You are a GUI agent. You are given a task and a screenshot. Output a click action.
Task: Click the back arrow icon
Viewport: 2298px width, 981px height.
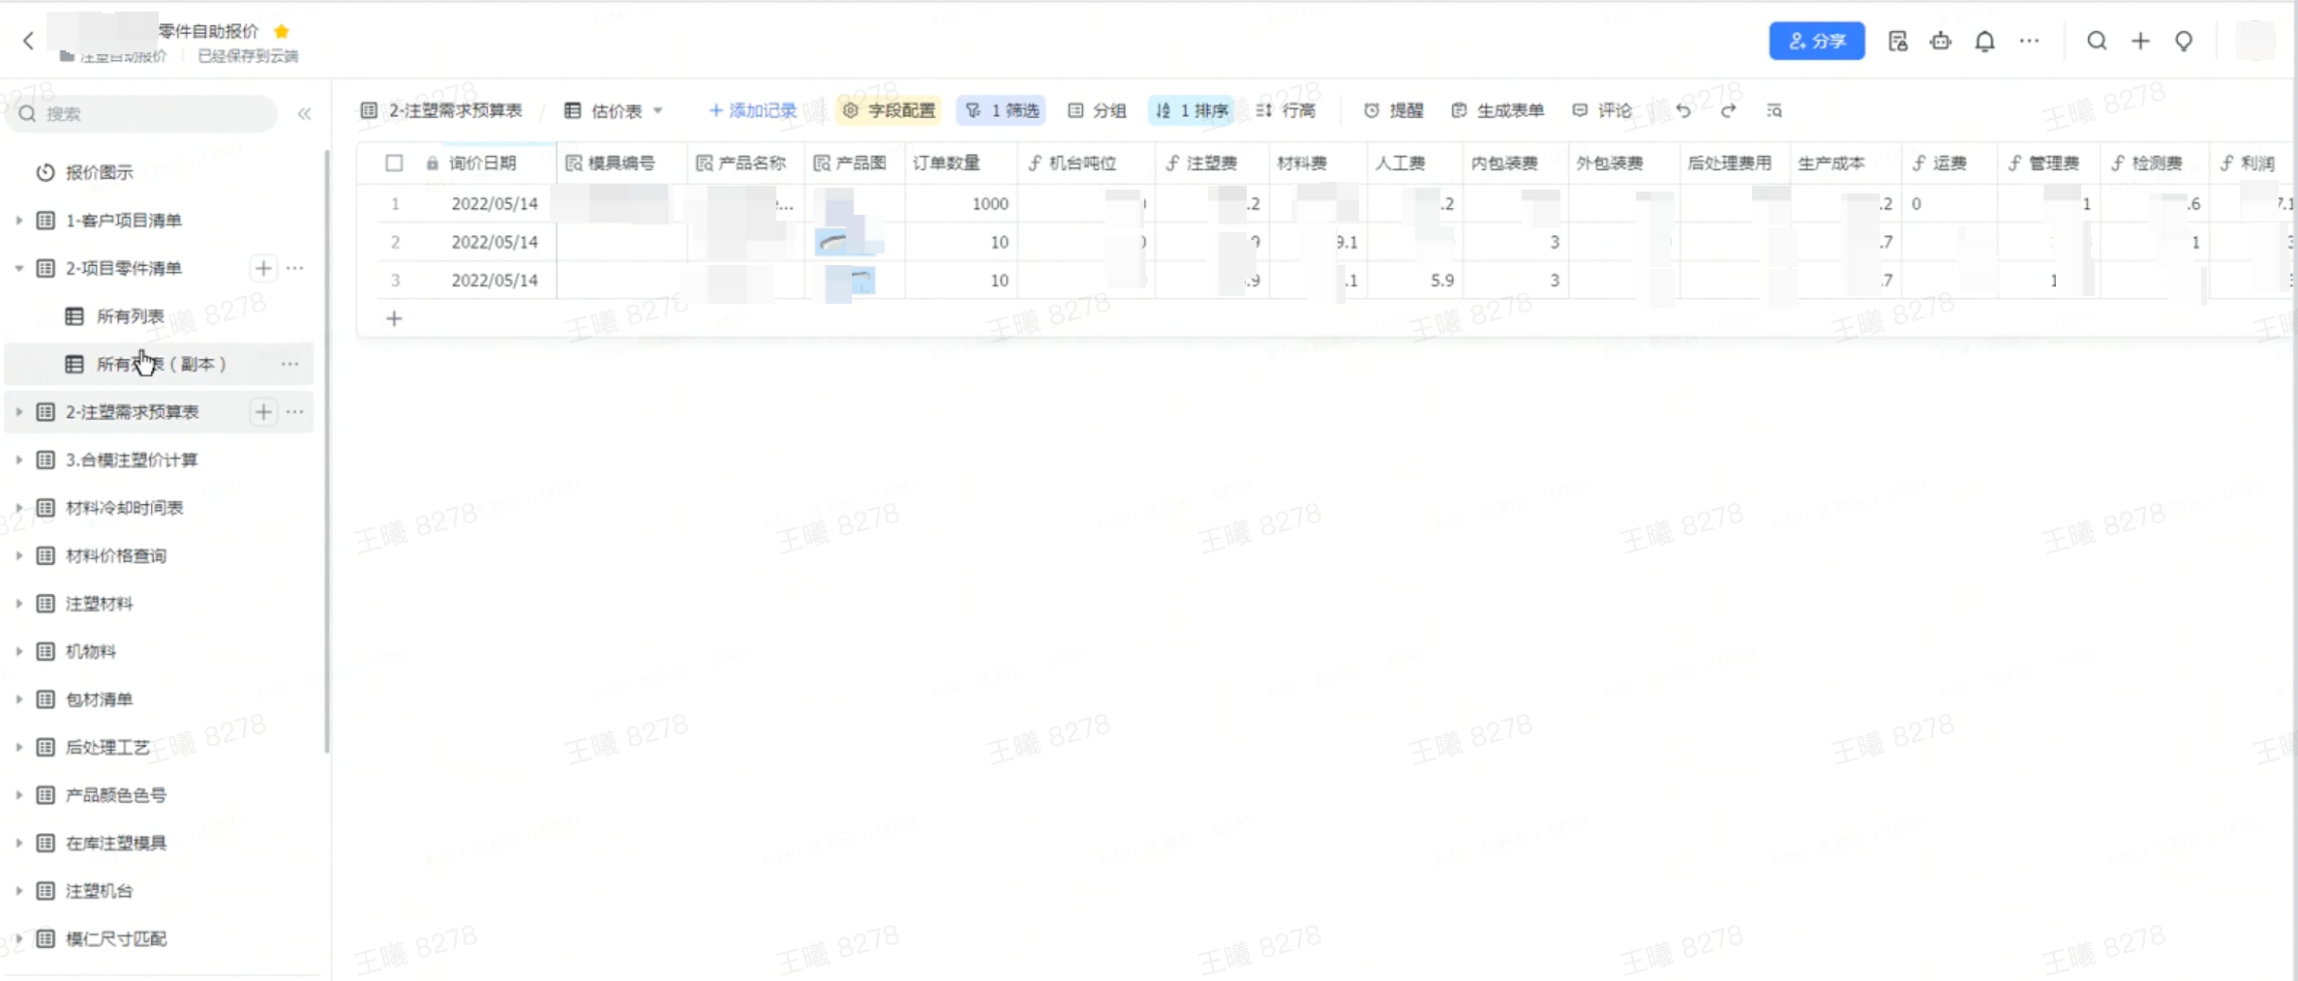(x=28, y=41)
